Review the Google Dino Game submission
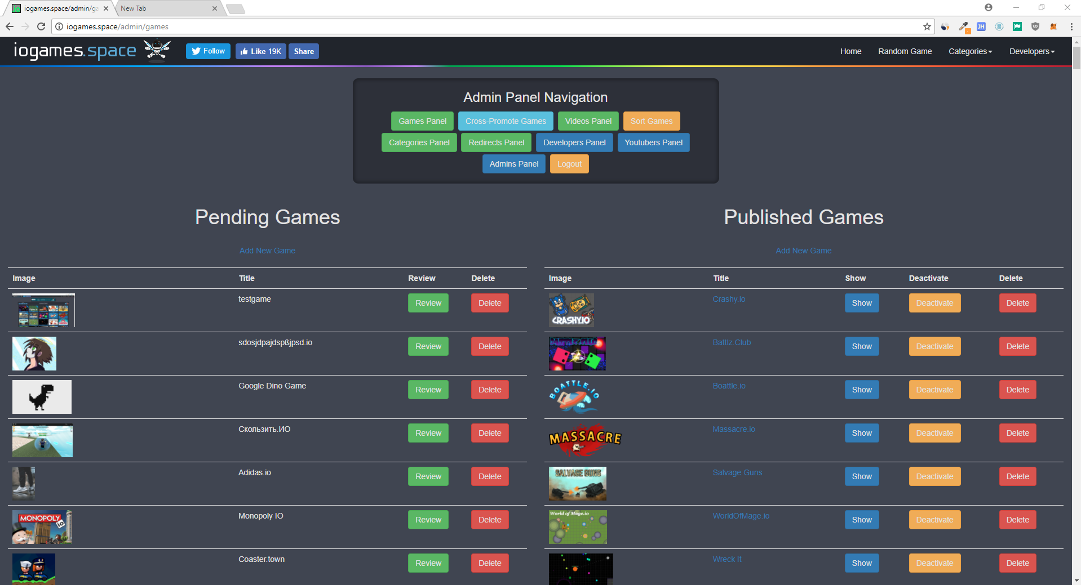The height and width of the screenshot is (585, 1081). coord(428,389)
